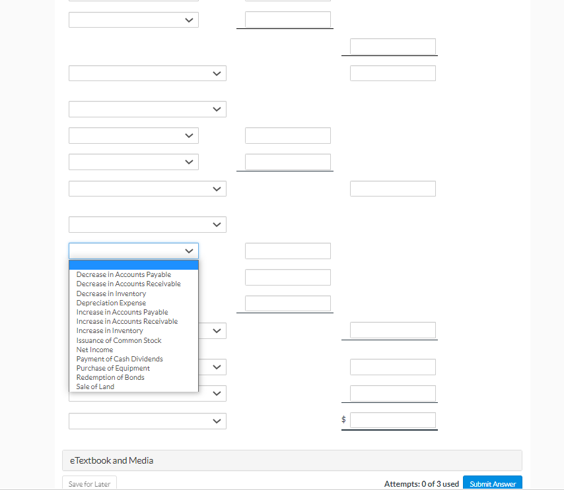564x490 pixels.
Task: Click the final total amount field with dollar sign
Action: pyautogui.click(x=392, y=420)
